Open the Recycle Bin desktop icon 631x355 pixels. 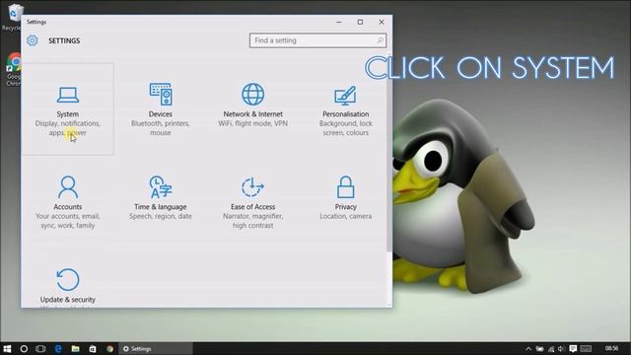[13, 17]
